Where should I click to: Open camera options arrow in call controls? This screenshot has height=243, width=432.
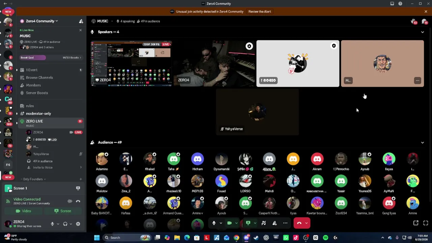[x=236, y=223]
